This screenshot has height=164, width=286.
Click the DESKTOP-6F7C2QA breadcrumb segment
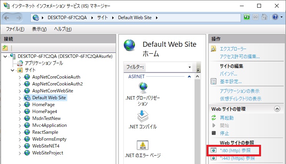67,18
